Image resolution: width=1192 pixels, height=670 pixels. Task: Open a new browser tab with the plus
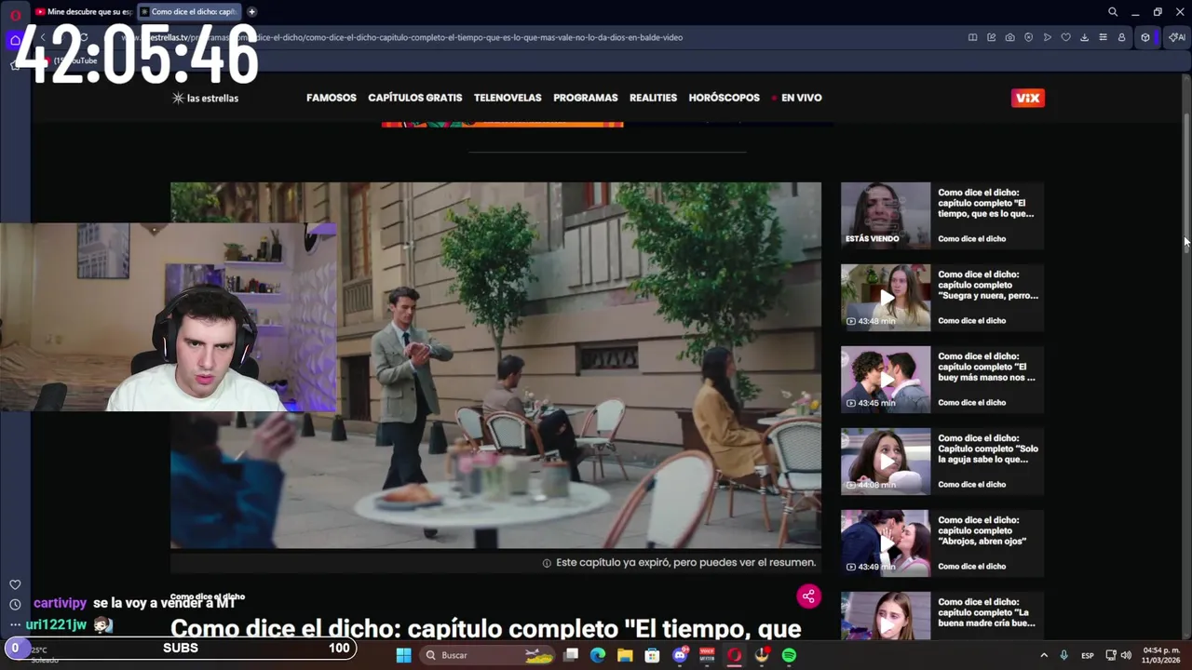pyautogui.click(x=251, y=12)
